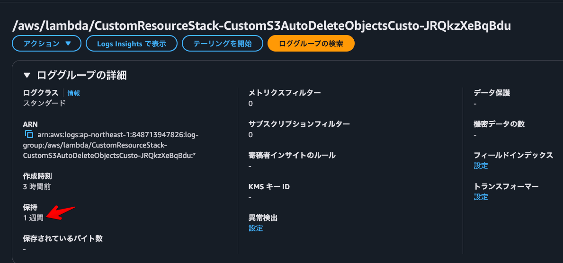The image size is (563, 263).
Task: Click the 1 週間 retention value
Action: coord(33,218)
